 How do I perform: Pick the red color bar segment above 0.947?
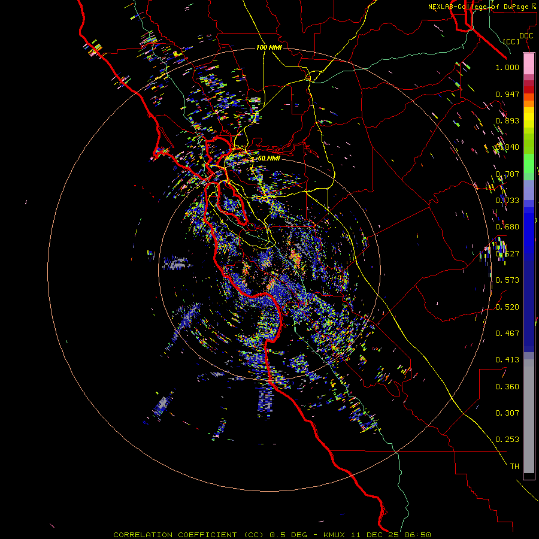click(x=529, y=90)
